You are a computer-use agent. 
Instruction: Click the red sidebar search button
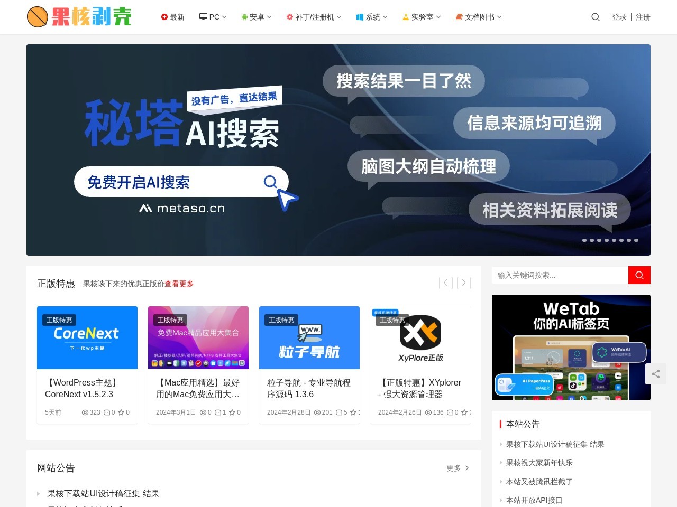point(639,275)
